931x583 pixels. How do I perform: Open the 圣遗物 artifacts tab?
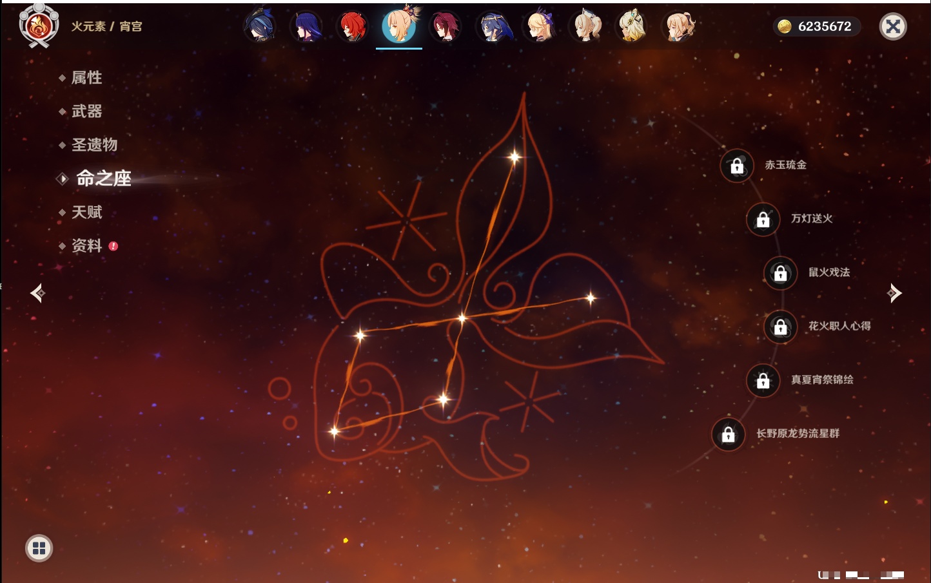pyautogui.click(x=94, y=145)
